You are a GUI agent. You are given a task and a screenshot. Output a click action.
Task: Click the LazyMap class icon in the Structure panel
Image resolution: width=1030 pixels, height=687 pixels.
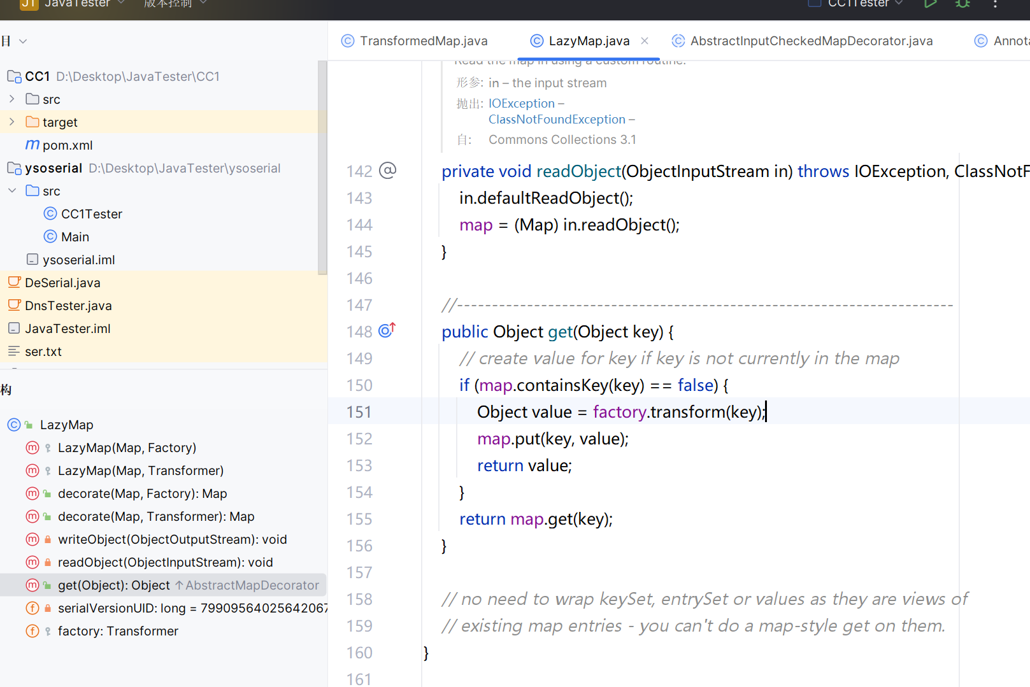click(14, 425)
